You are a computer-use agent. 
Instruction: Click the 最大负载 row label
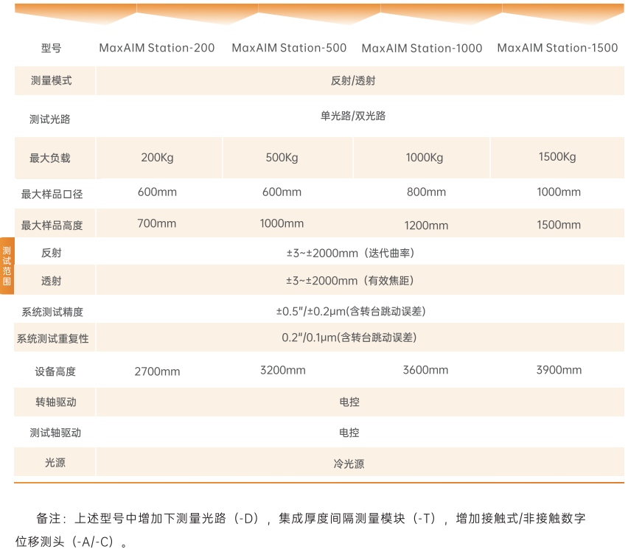point(49,158)
